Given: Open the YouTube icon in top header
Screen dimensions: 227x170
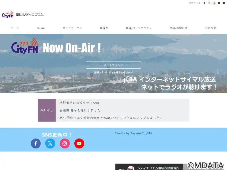Looking at the screenshot, I should pyautogui.click(x=219, y=3).
